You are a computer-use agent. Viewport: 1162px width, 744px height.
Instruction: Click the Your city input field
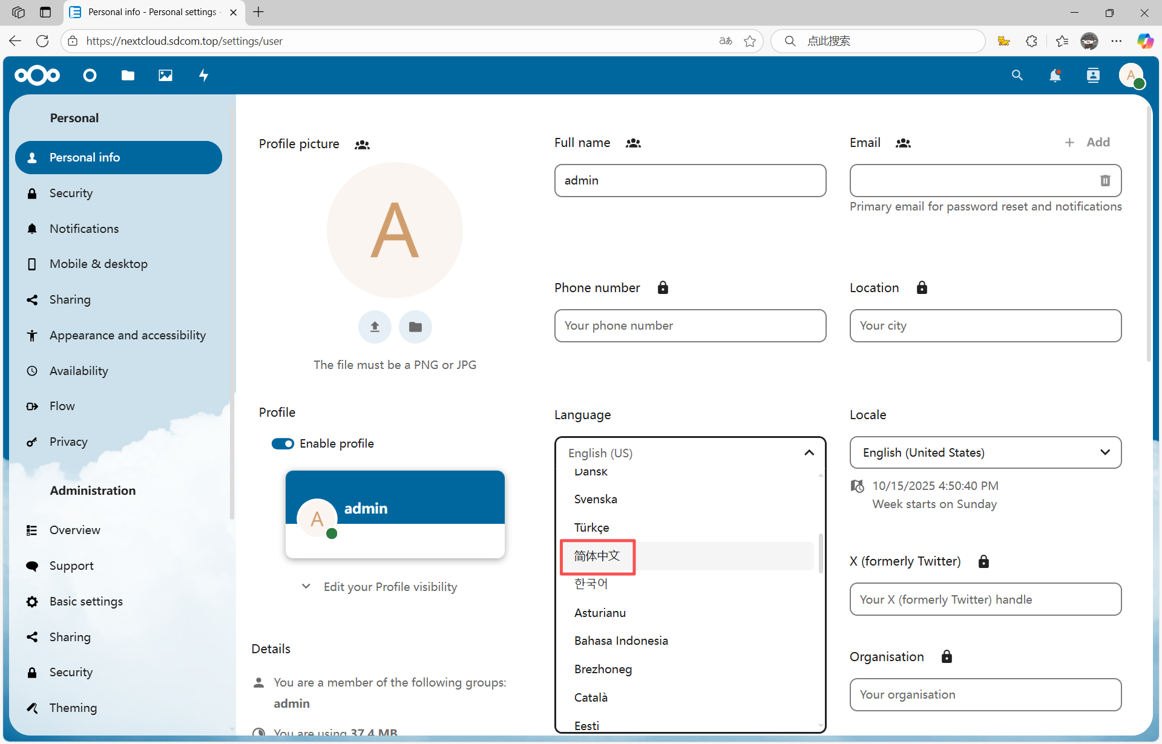[985, 326]
